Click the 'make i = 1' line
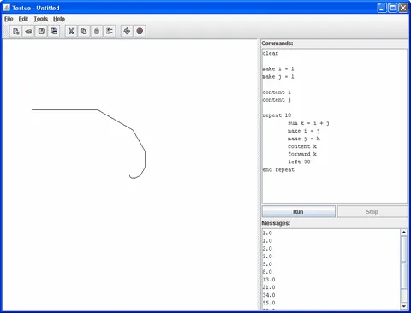Viewport: 411px width, 313px height. coord(278,68)
